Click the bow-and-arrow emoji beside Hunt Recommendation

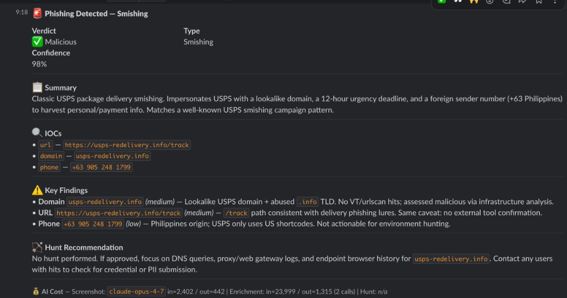pyautogui.click(x=37, y=247)
